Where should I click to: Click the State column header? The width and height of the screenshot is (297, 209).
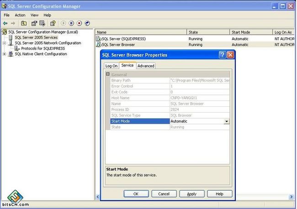[208, 32]
